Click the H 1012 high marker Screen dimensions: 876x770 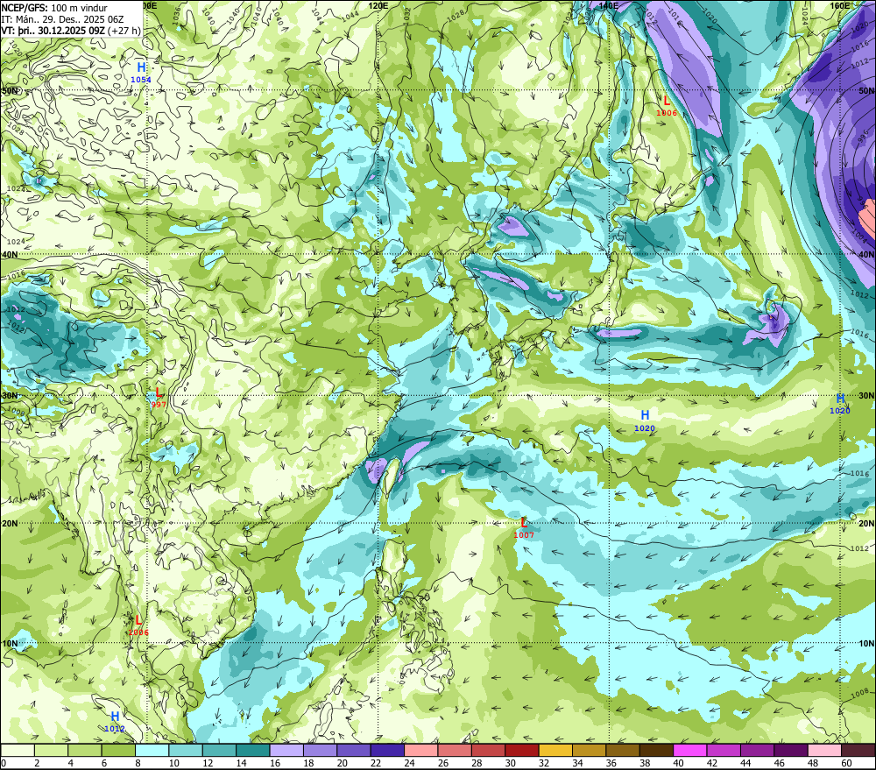coord(115,722)
